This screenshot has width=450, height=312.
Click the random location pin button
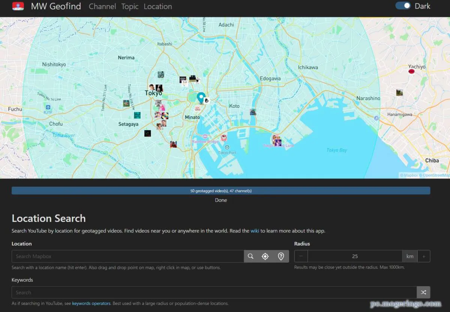click(x=281, y=256)
